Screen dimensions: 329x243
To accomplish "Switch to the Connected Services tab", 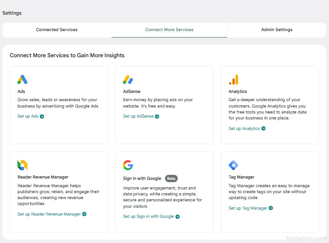I will [57, 30].
